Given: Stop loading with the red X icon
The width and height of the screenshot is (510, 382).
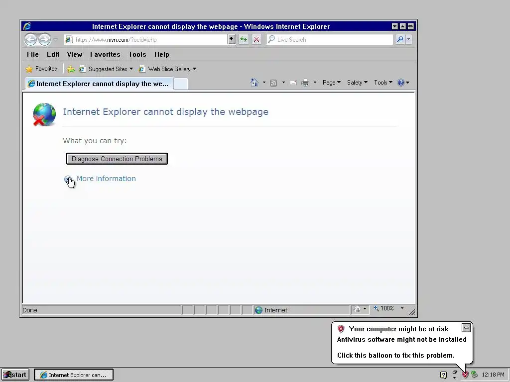Looking at the screenshot, I should 256,40.
